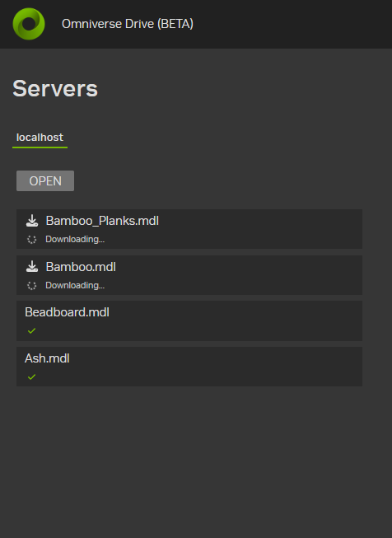Viewport: 392px width, 538px height.
Task: Click the Omniverse Drive (BETA) title text
Action: 128,24
